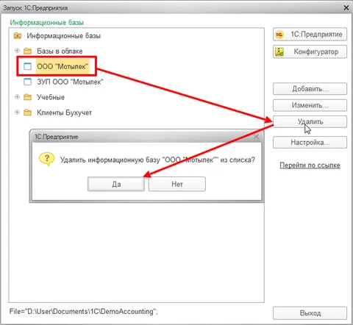Click the Клиенты Бухучет folder icon
Screen dimensions: 353x325
tap(27, 113)
